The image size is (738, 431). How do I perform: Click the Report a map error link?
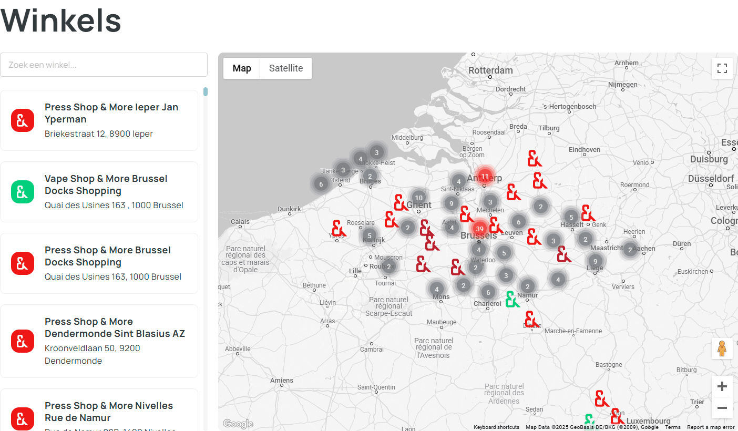(711, 427)
